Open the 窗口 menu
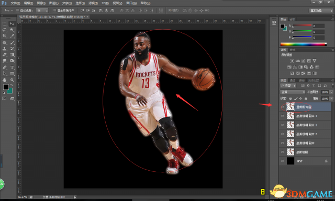Image resolution: width=335 pixels, height=201 pixels. pos(131,3)
